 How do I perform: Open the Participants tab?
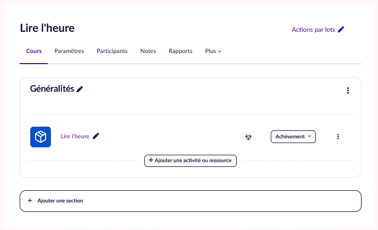112,51
